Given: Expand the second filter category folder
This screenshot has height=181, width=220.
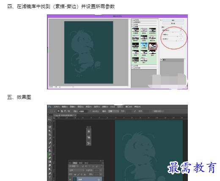Looking at the screenshot, I should 132,22.
